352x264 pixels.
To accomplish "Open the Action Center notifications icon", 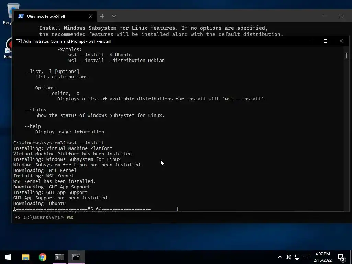I will click(x=341, y=257).
